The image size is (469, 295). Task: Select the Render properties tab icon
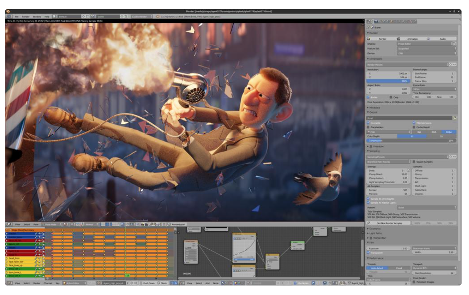(376, 22)
